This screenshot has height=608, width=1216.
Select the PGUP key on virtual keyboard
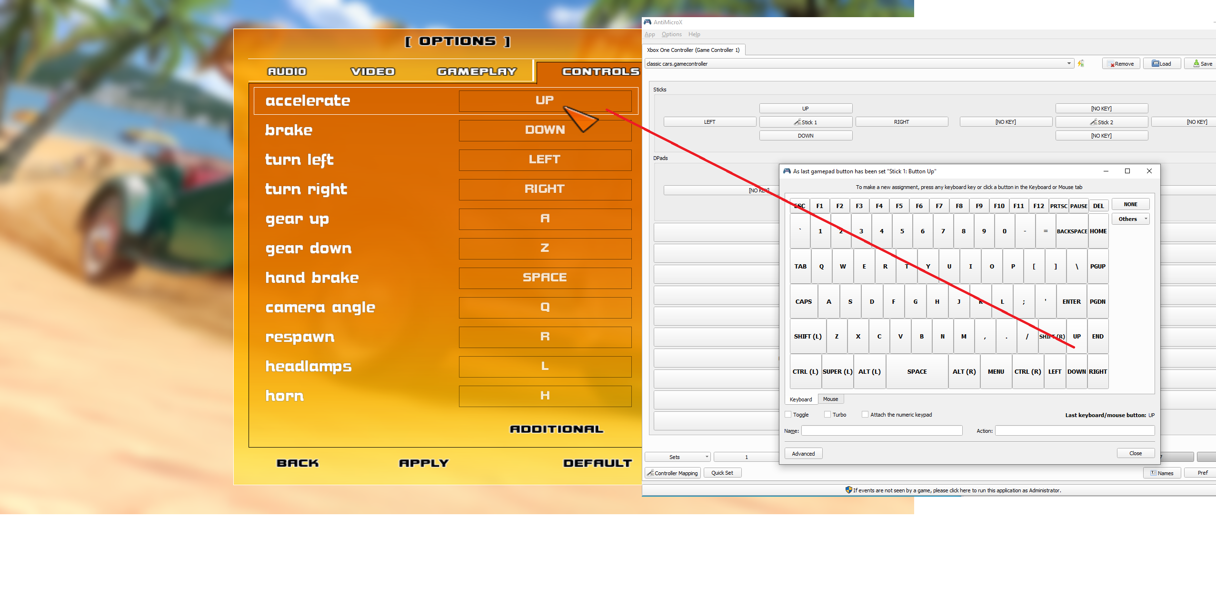pyautogui.click(x=1098, y=266)
